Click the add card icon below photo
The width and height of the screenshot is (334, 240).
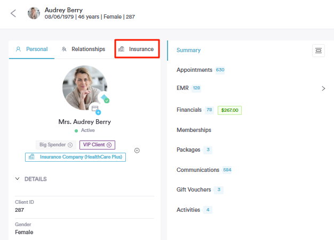96,110
